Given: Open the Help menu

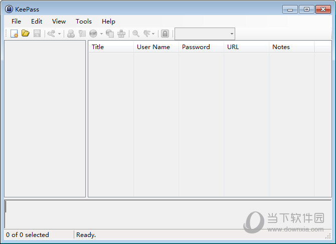Looking at the screenshot, I should pyautogui.click(x=108, y=22).
